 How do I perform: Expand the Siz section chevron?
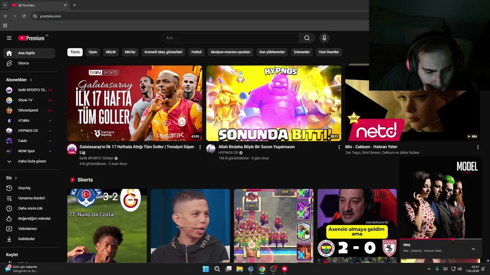(16, 178)
